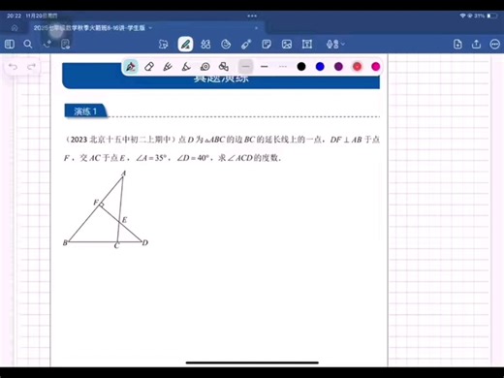504x378 pixels.
Task: Redo the last stroke
Action: click(31, 67)
